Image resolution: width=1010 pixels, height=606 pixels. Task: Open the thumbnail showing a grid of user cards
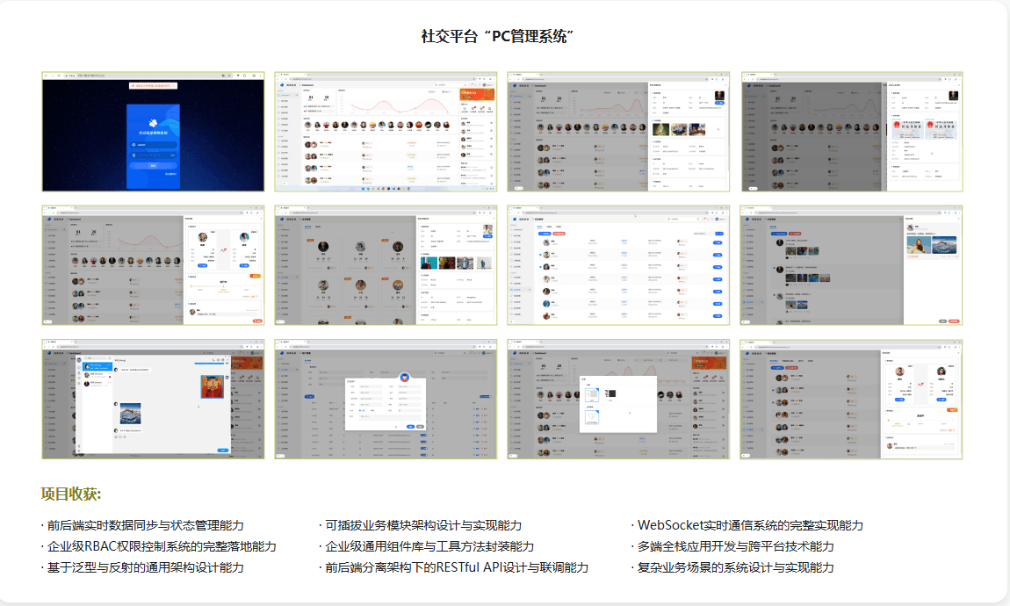click(x=386, y=265)
